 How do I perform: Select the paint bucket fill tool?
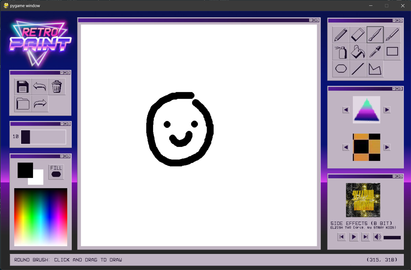[358, 52]
